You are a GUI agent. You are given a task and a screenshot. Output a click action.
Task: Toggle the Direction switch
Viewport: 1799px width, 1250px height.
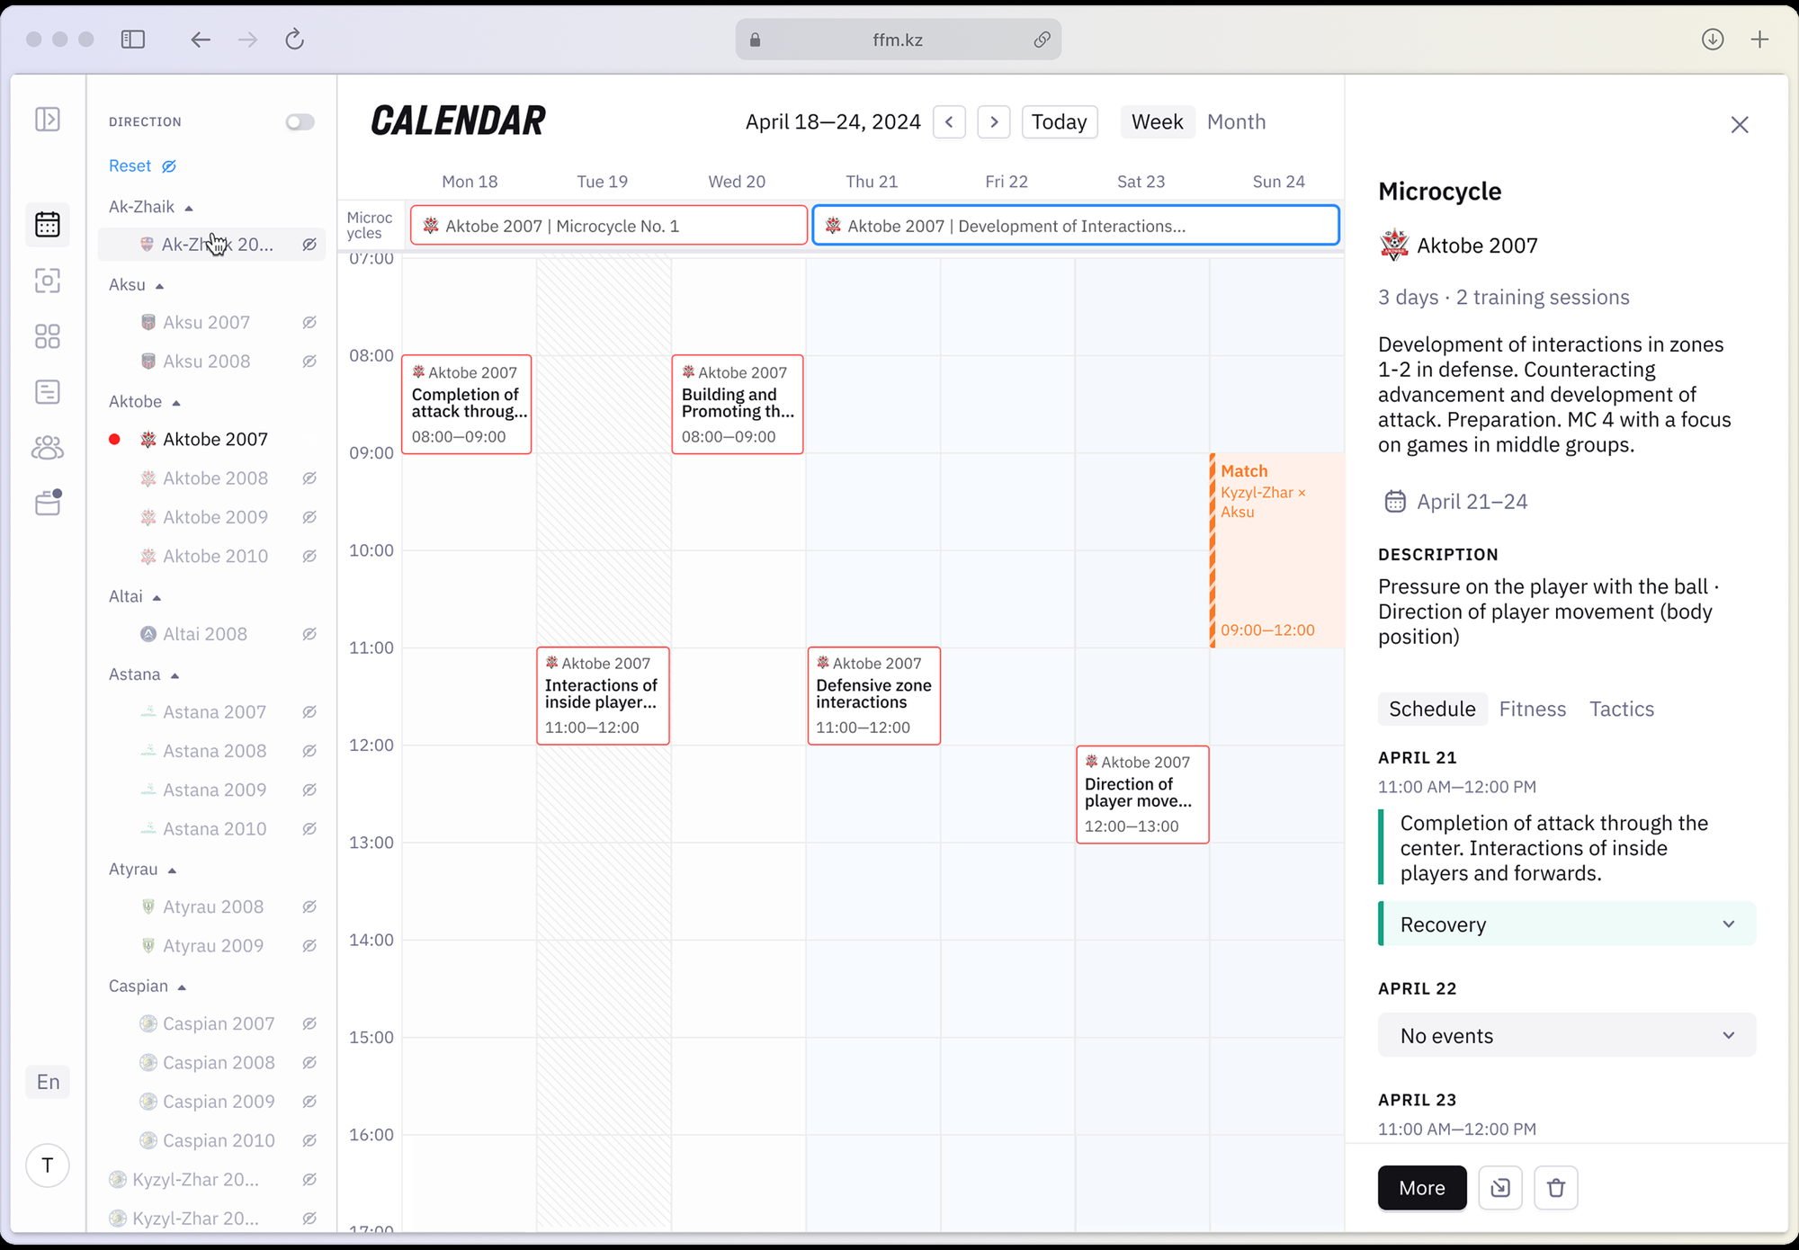[x=300, y=121]
